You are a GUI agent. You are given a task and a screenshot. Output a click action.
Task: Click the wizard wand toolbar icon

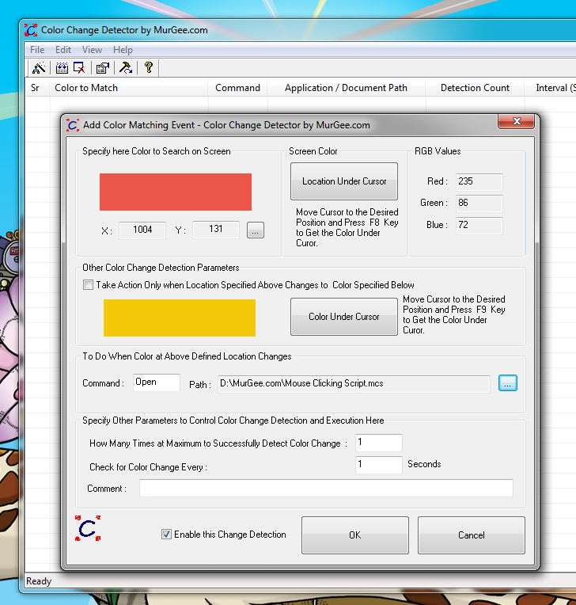[39, 67]
